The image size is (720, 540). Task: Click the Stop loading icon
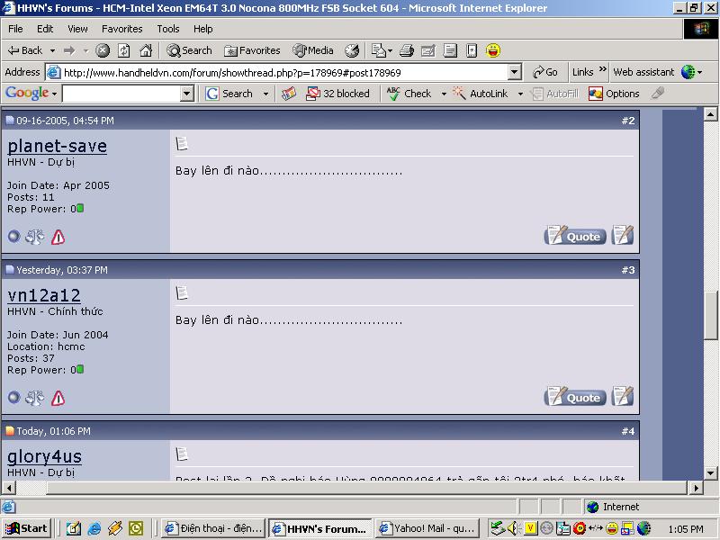coord(103,50)
